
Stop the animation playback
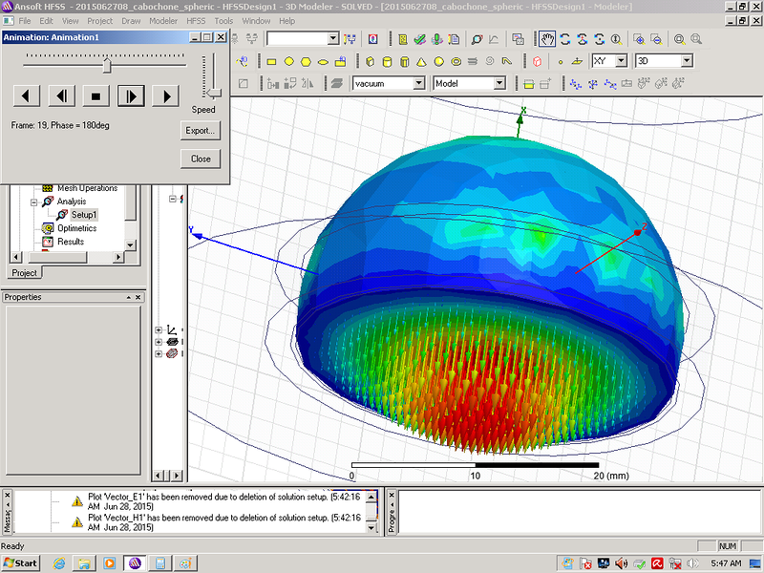pos(95,95)
